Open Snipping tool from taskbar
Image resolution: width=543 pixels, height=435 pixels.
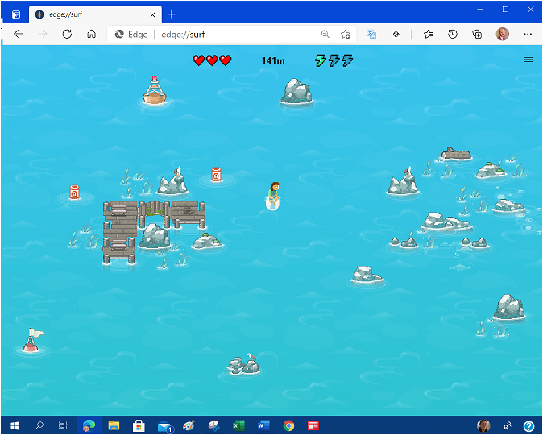coord(213,425)
